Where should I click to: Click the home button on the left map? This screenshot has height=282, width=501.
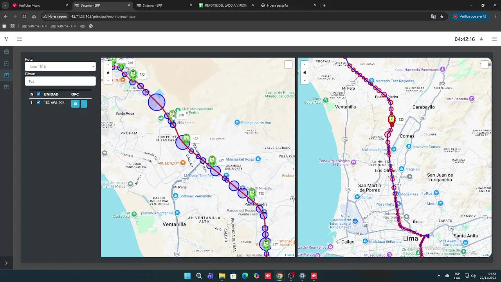(x=108, y=72)
